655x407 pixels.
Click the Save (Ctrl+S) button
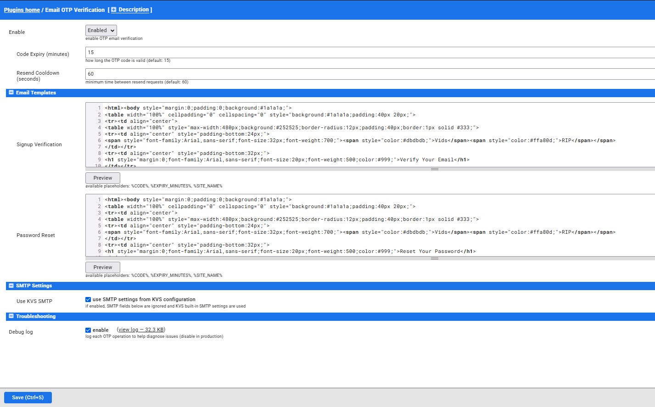[28, 397]
